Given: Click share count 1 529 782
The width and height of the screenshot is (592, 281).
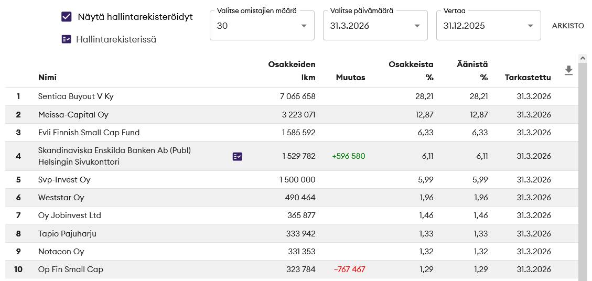Looking at the screenshot, I should click(x=299, y=156).
